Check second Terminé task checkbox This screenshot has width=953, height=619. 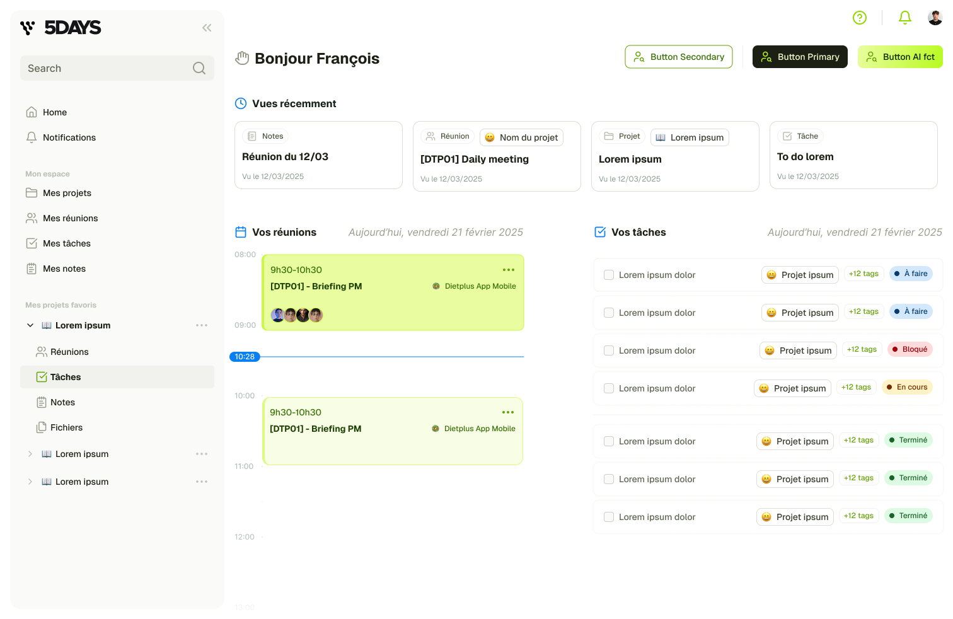pos(609,479)
